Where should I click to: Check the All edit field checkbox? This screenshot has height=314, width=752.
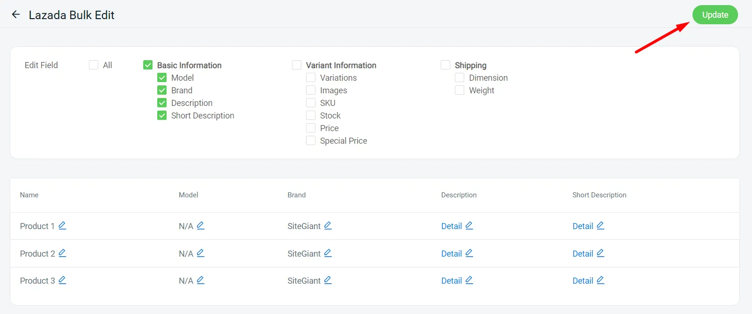tap(94, 65)
